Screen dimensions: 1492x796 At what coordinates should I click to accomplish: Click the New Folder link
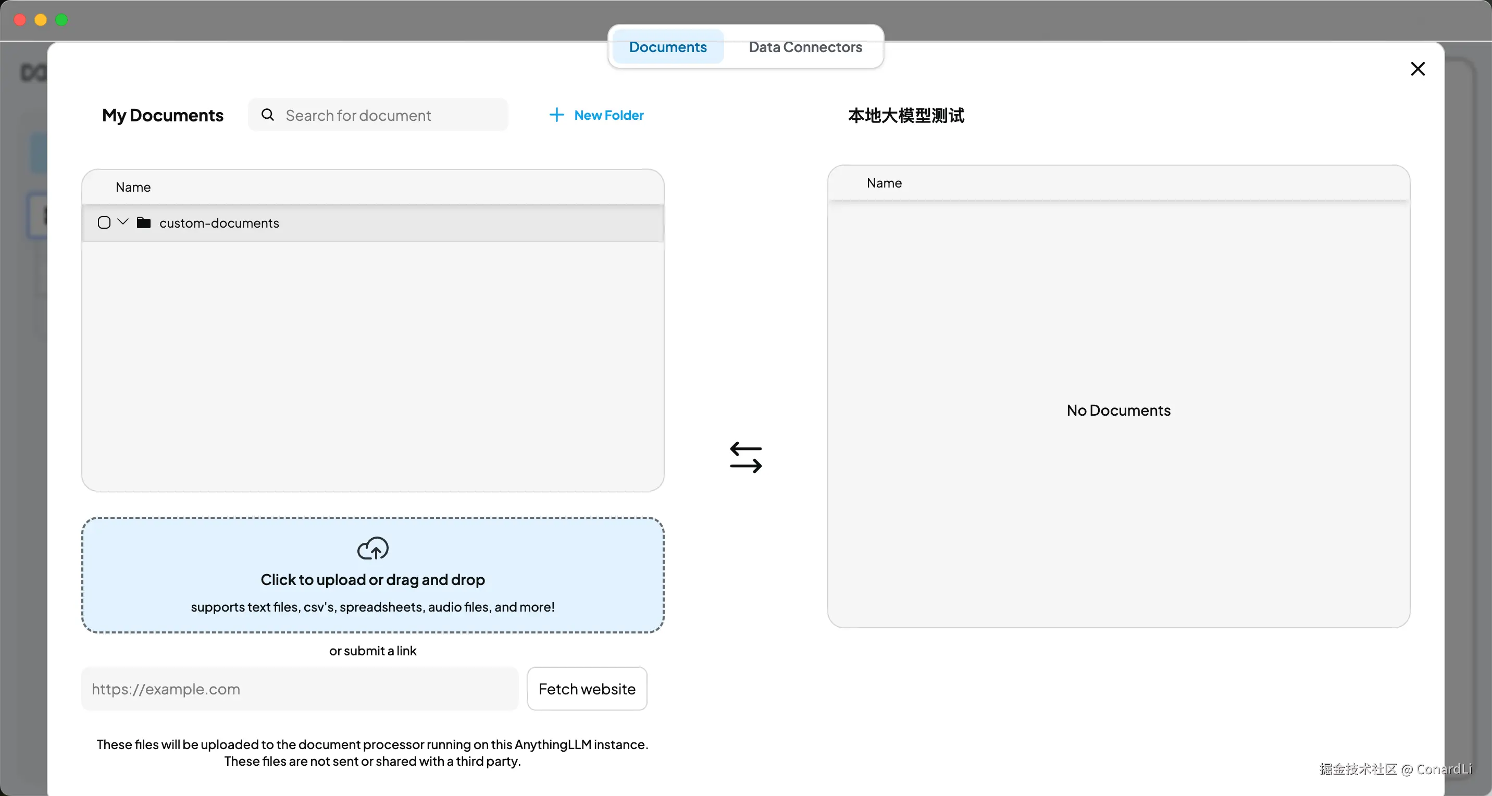[609, 115]
